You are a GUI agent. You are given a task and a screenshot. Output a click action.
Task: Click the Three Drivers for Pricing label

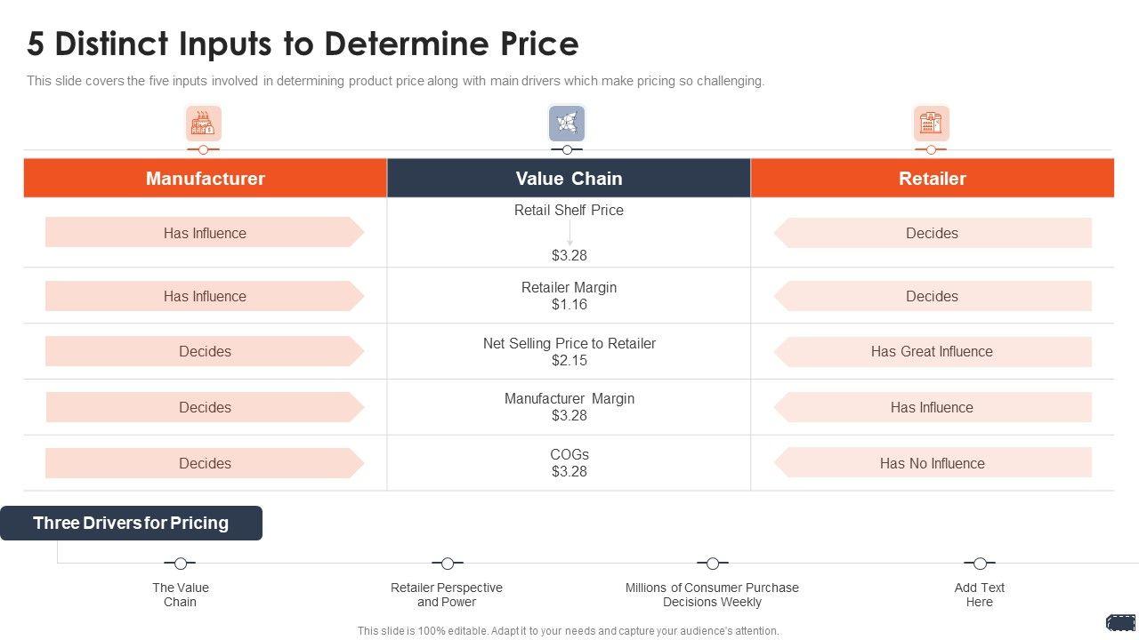pyautogui.click(x=131, y=523)
